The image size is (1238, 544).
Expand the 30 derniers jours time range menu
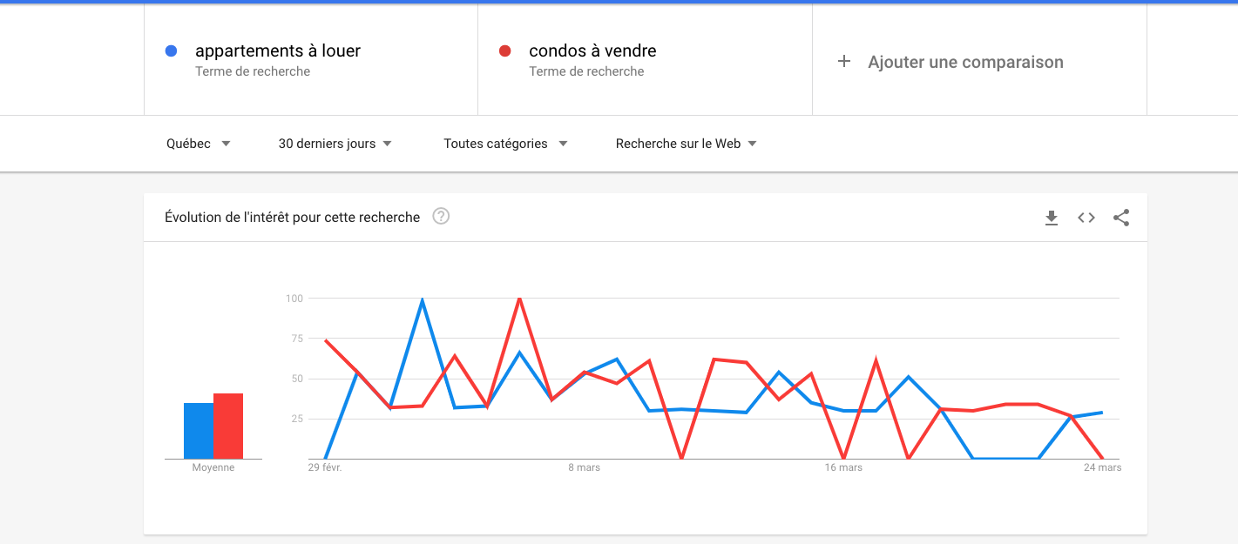(x=335, y=143)
